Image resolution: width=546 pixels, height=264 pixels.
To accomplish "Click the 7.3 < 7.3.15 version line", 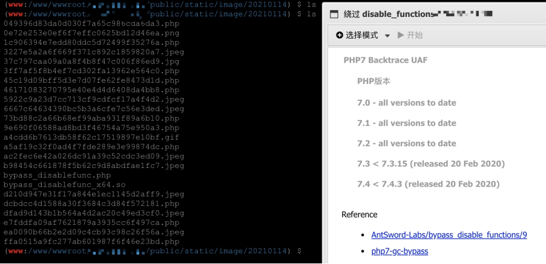I will (x=431, y=164).
